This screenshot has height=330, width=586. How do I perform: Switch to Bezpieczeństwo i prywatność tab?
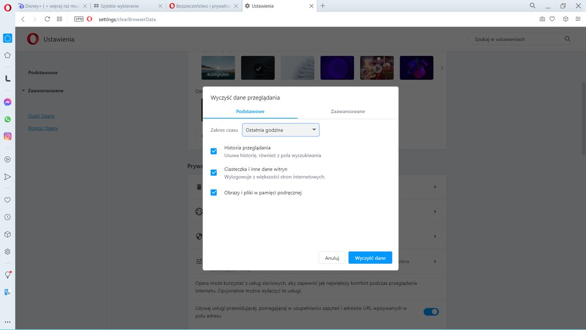pyautogui.click(x=203, y=6)
